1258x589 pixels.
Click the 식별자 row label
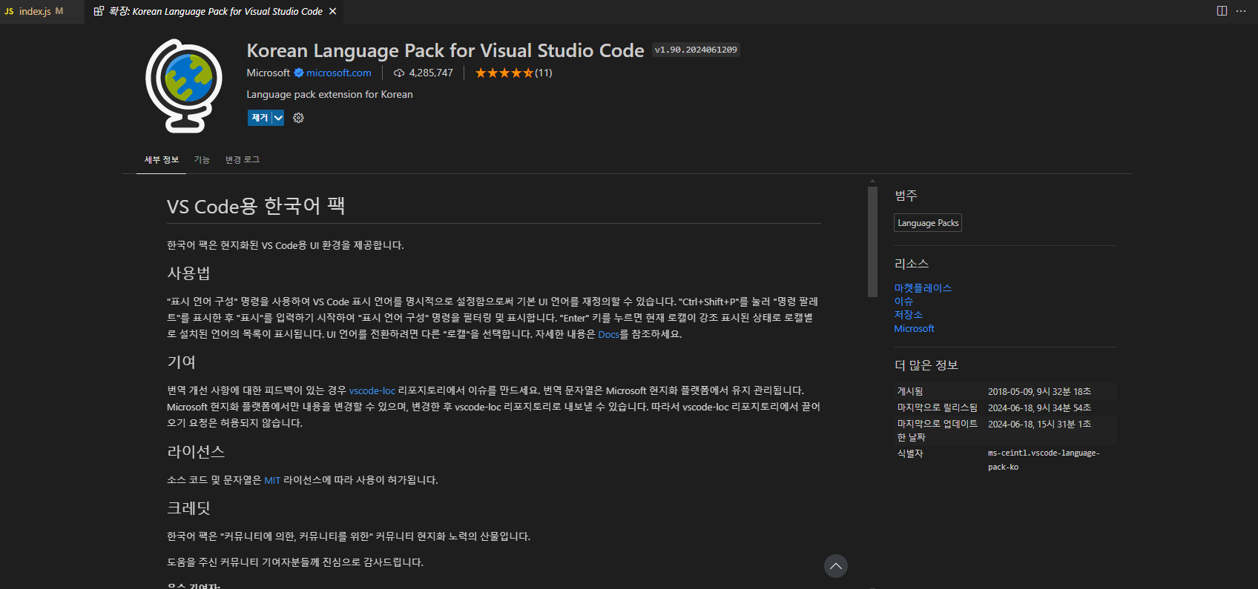tap(910, 453)
